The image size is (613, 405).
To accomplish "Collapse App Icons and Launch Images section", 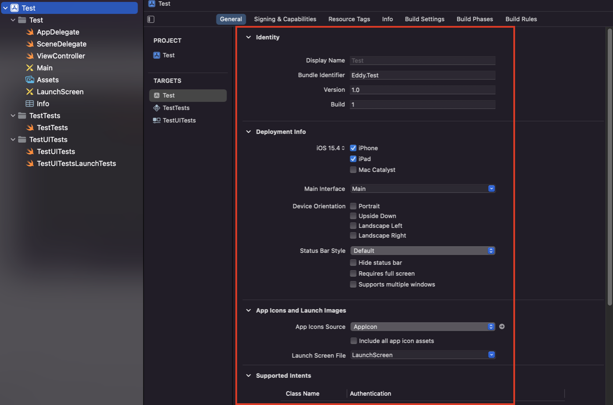I will pyautogui.click(x=249, y=311).
